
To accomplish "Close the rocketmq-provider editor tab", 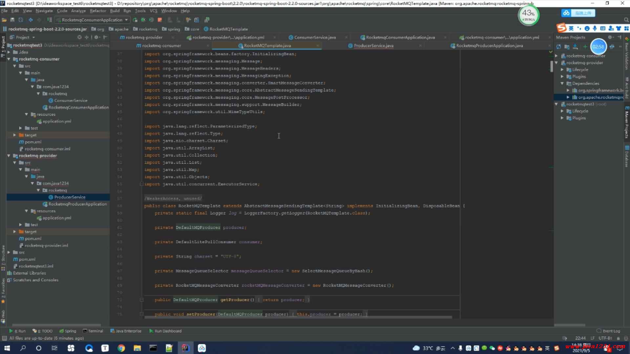I will (x=173, y=37).
